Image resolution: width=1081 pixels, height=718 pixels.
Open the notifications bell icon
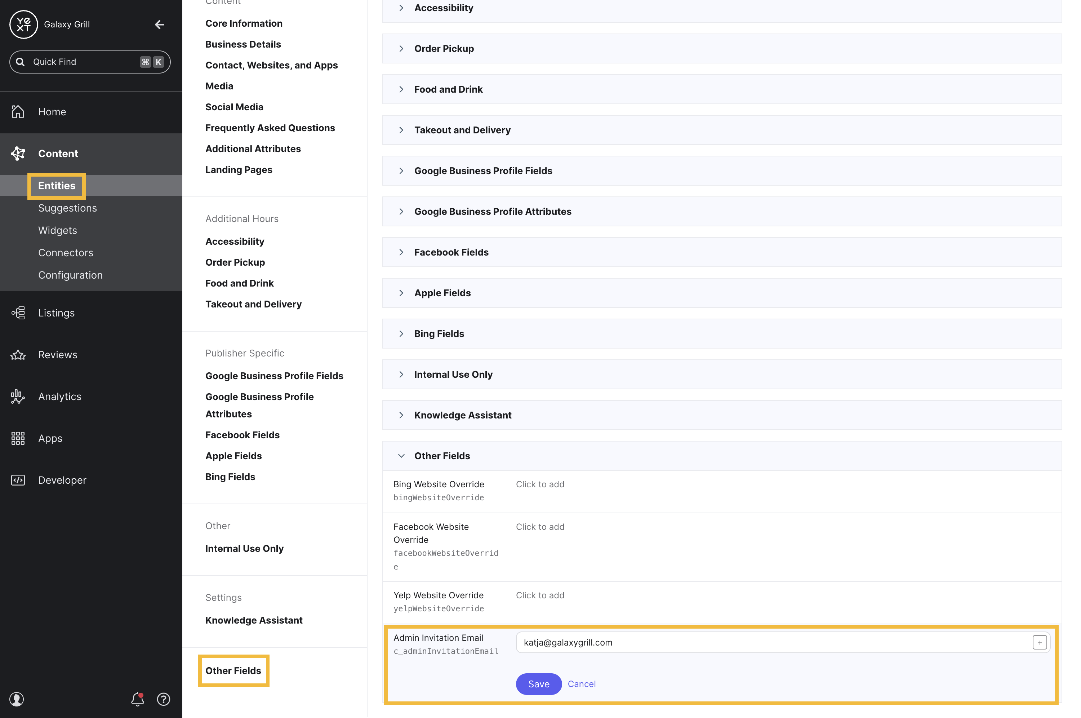point(137,699)
